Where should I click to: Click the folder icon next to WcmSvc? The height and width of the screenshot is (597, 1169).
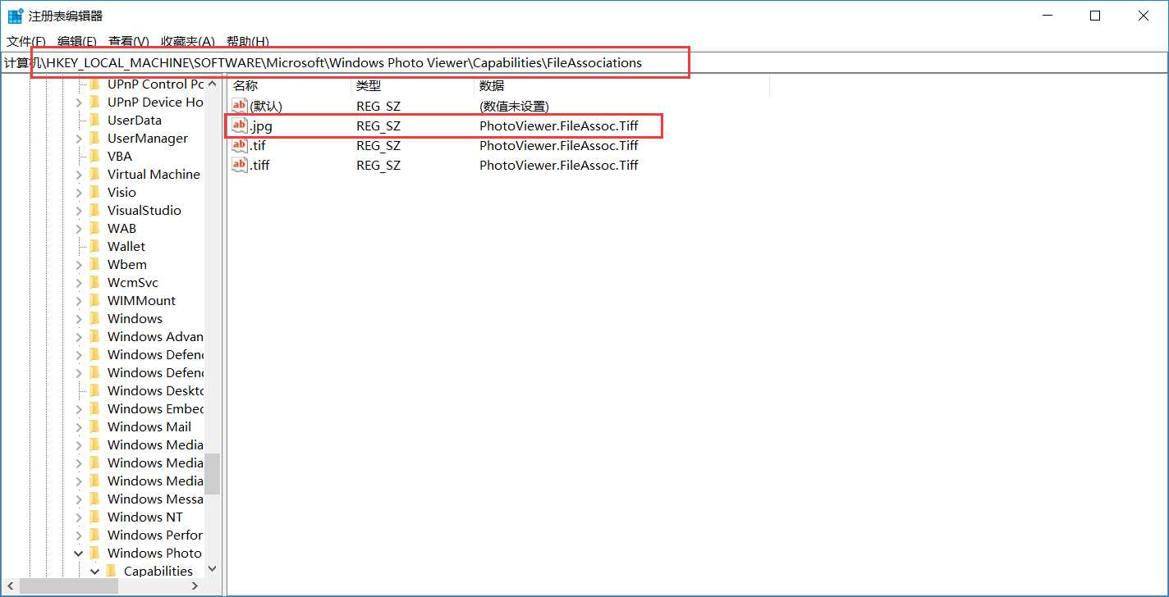[x=94, y=282]
